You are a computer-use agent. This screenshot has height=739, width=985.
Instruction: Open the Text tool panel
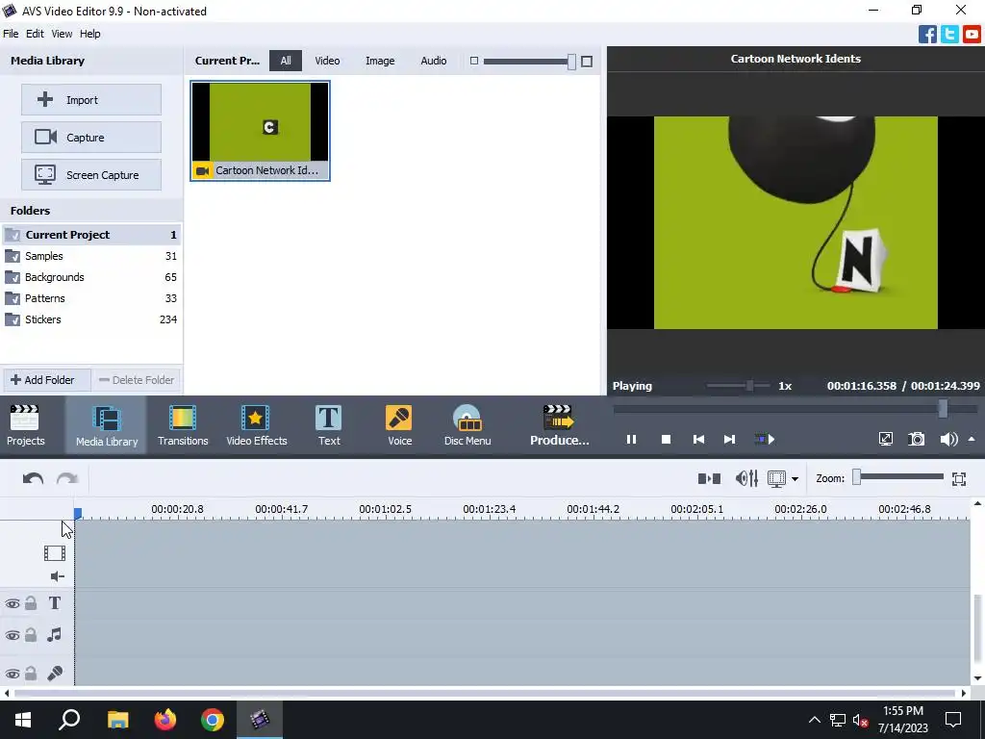click(x=329, y=425)
